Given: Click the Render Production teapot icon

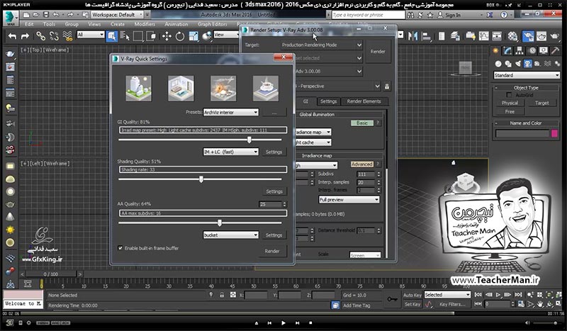Looking at the screenshot, I should tap(554, 36).
